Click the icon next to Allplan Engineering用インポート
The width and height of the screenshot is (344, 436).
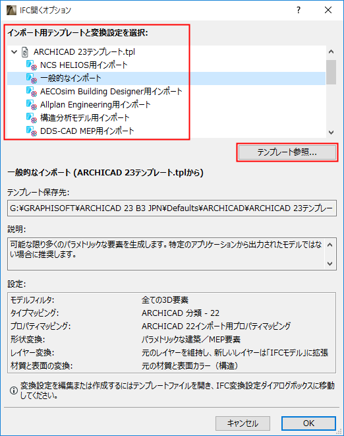[x=32, y=105]
